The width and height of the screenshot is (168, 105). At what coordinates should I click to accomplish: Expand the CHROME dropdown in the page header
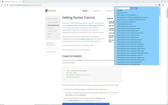tap(86, 11)
